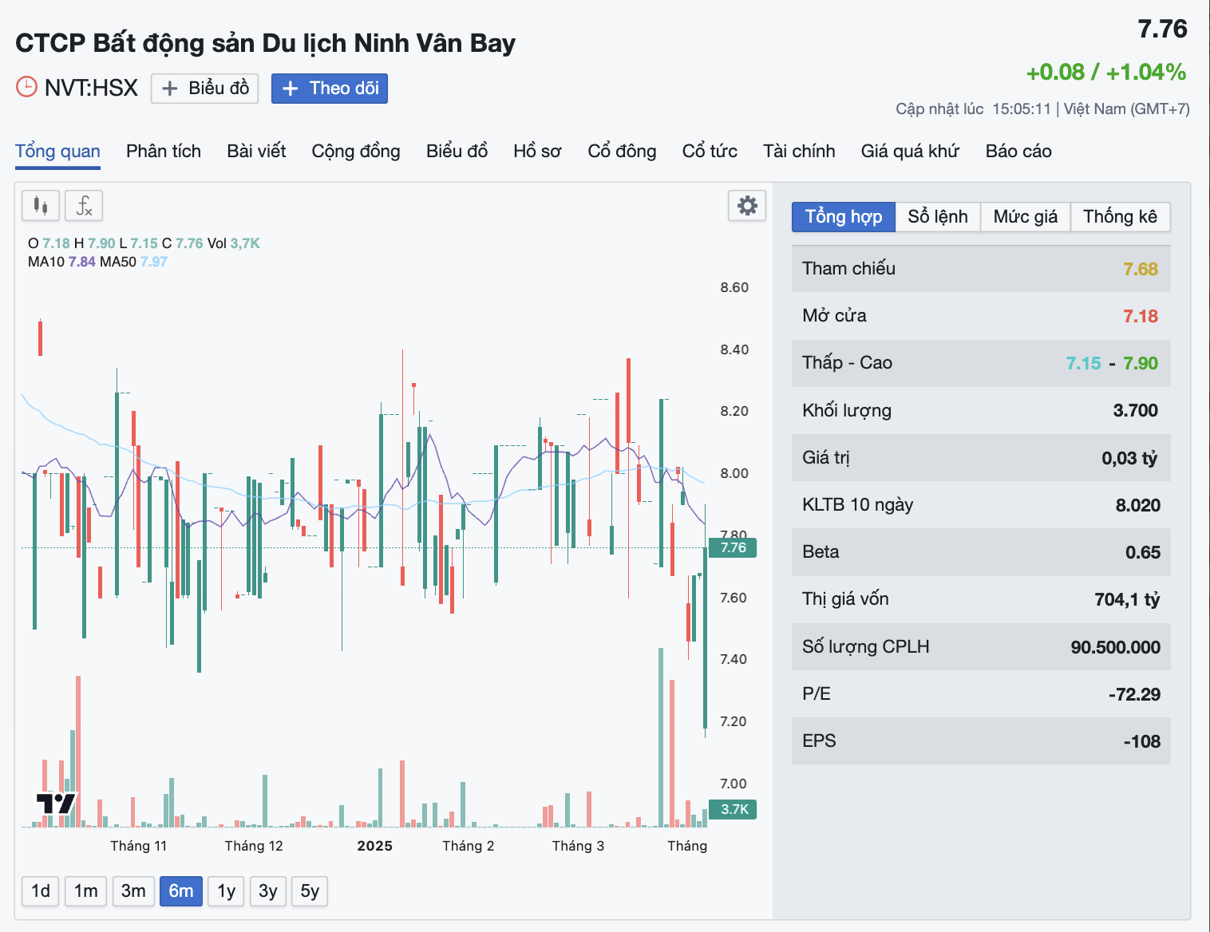The image size is (1210, 932).
Task: Select the Tổng hợp panel tab
Action: (x=844, y=217)
